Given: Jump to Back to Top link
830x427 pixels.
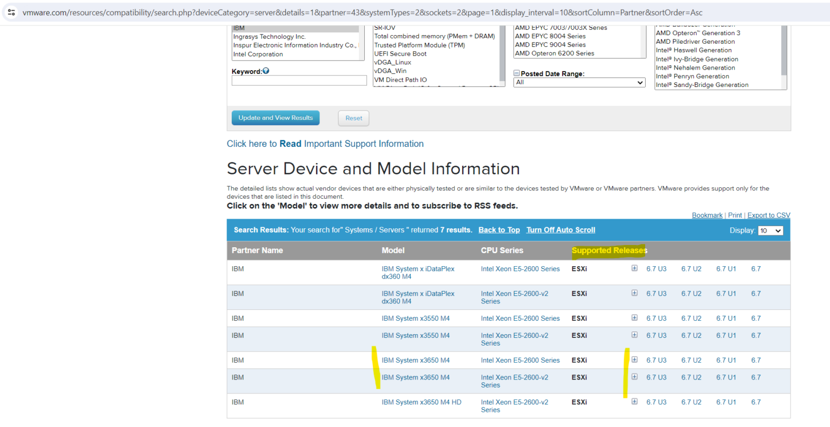Looking at the screenshot, I should [x=499, y=229].
